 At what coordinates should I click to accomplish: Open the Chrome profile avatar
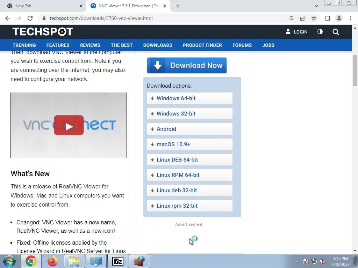pos(339,18)
